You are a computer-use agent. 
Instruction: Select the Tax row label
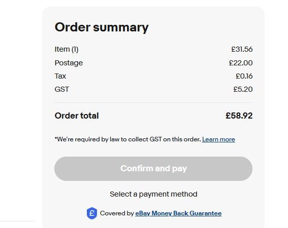click(x=60, y=76)
